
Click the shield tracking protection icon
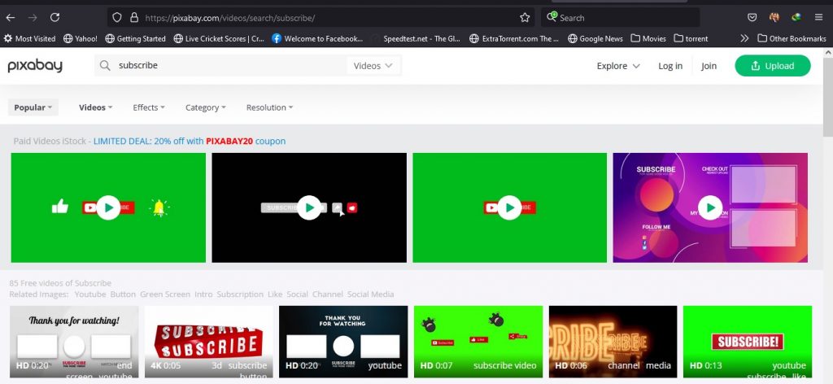coord(117,18)
